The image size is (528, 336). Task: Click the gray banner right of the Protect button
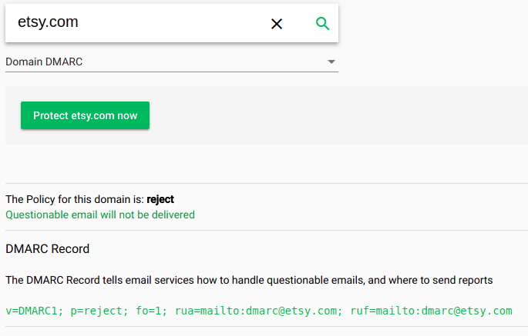(331, 115)
